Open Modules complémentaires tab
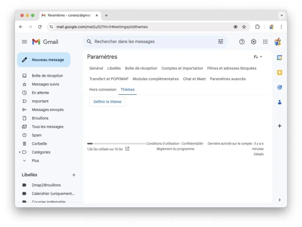 coord(156,79)
